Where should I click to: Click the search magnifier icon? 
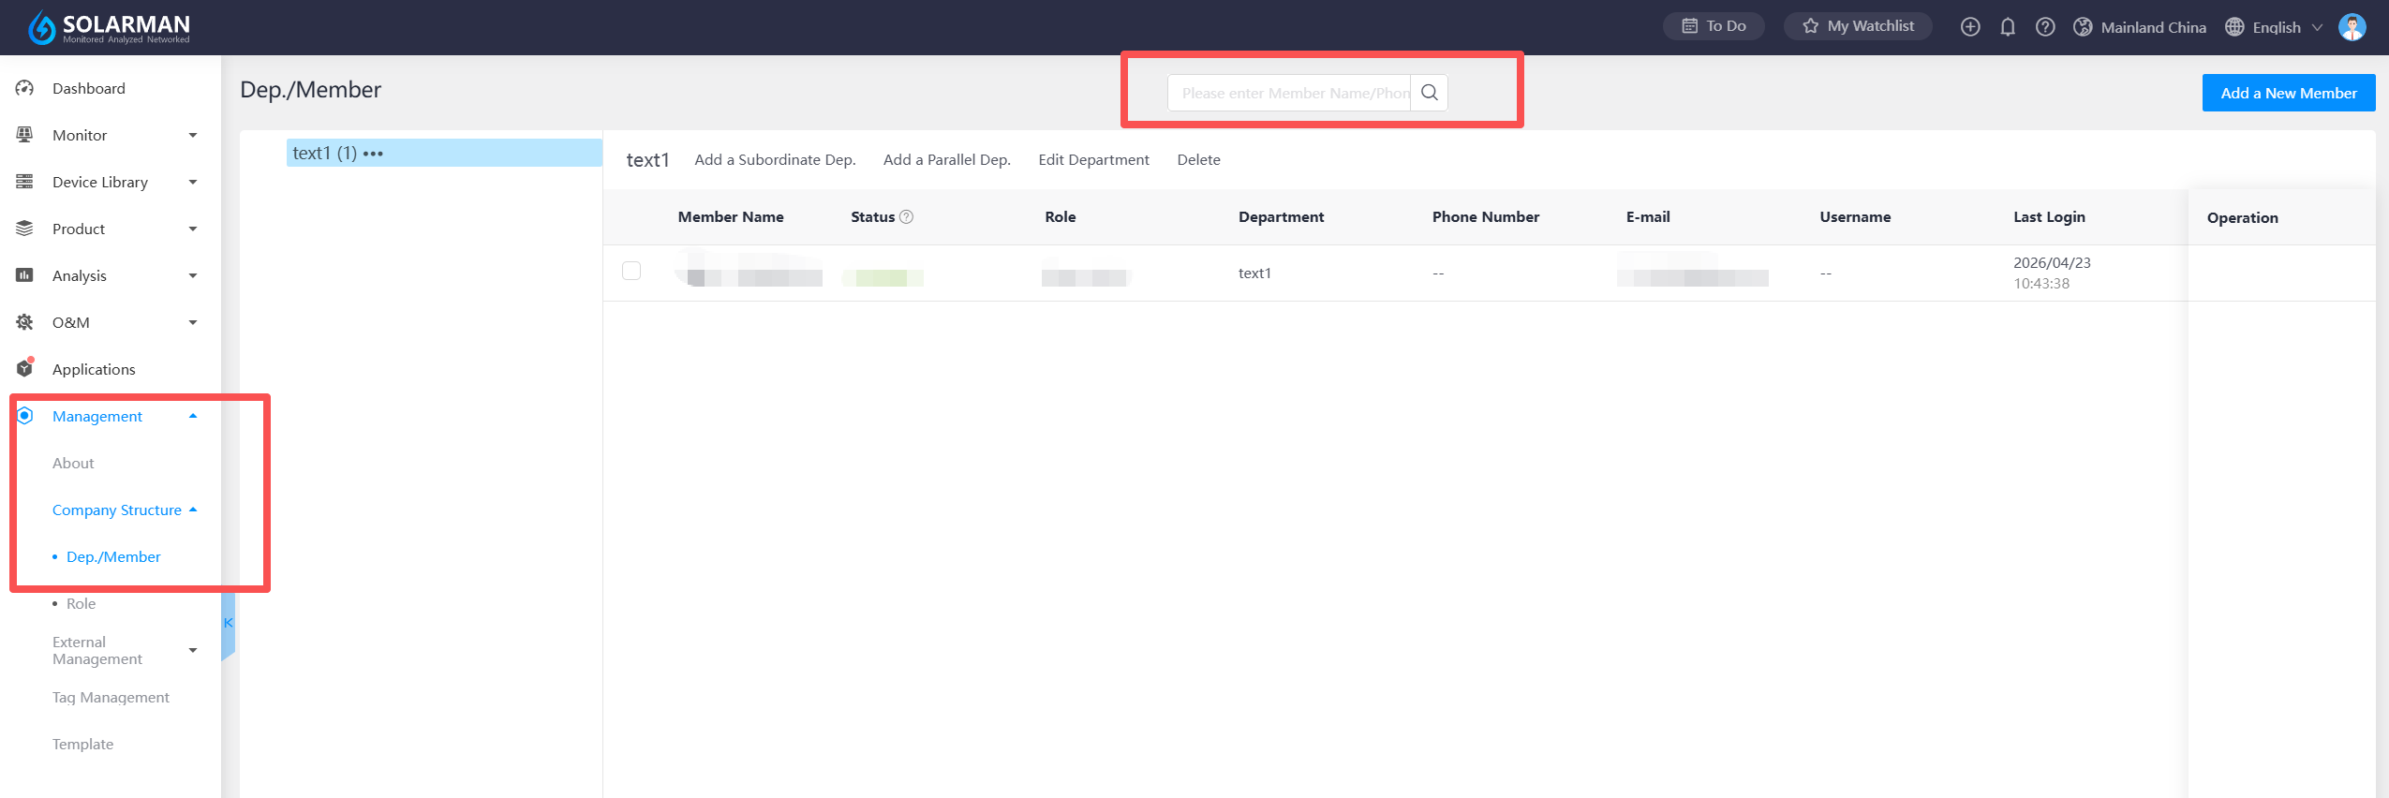point(1429,93)
